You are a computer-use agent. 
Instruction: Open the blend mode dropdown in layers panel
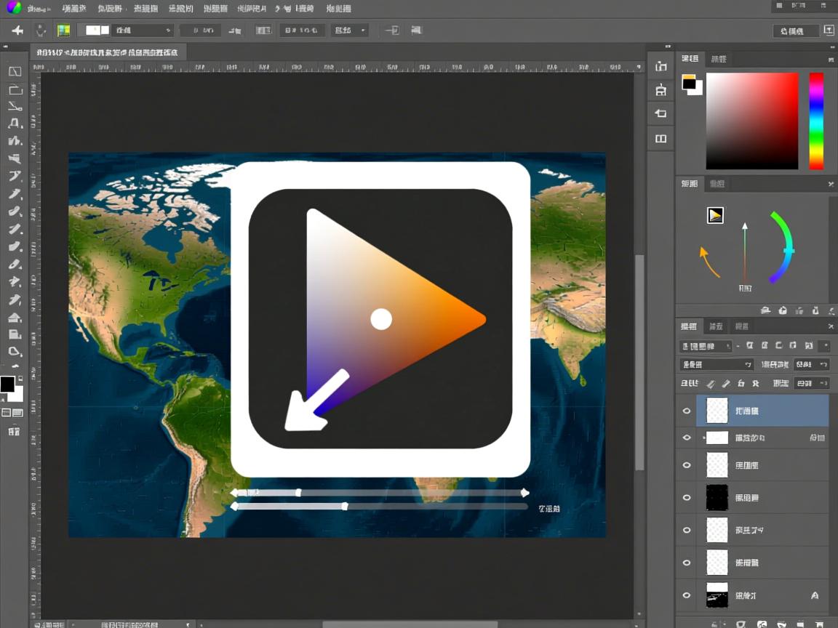[717, 364]
